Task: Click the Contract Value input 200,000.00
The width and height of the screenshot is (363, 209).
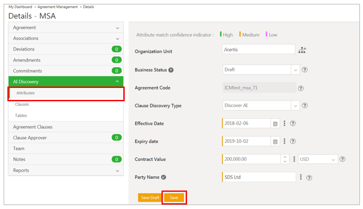Action: (x=251, y=159)
